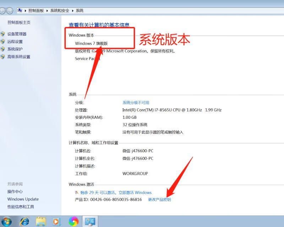Go to 系统和安全 in the breadcrumb
Viewport: 284px width, 227px height.
point(60,11)
